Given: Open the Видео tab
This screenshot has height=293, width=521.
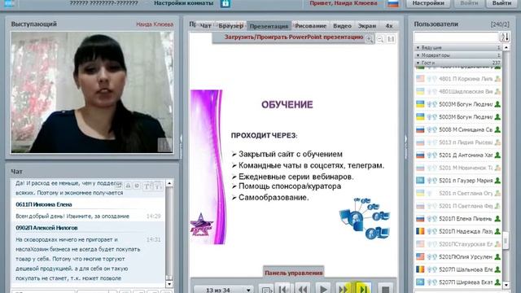Looking at the screenshot, I should coord(342,26).
